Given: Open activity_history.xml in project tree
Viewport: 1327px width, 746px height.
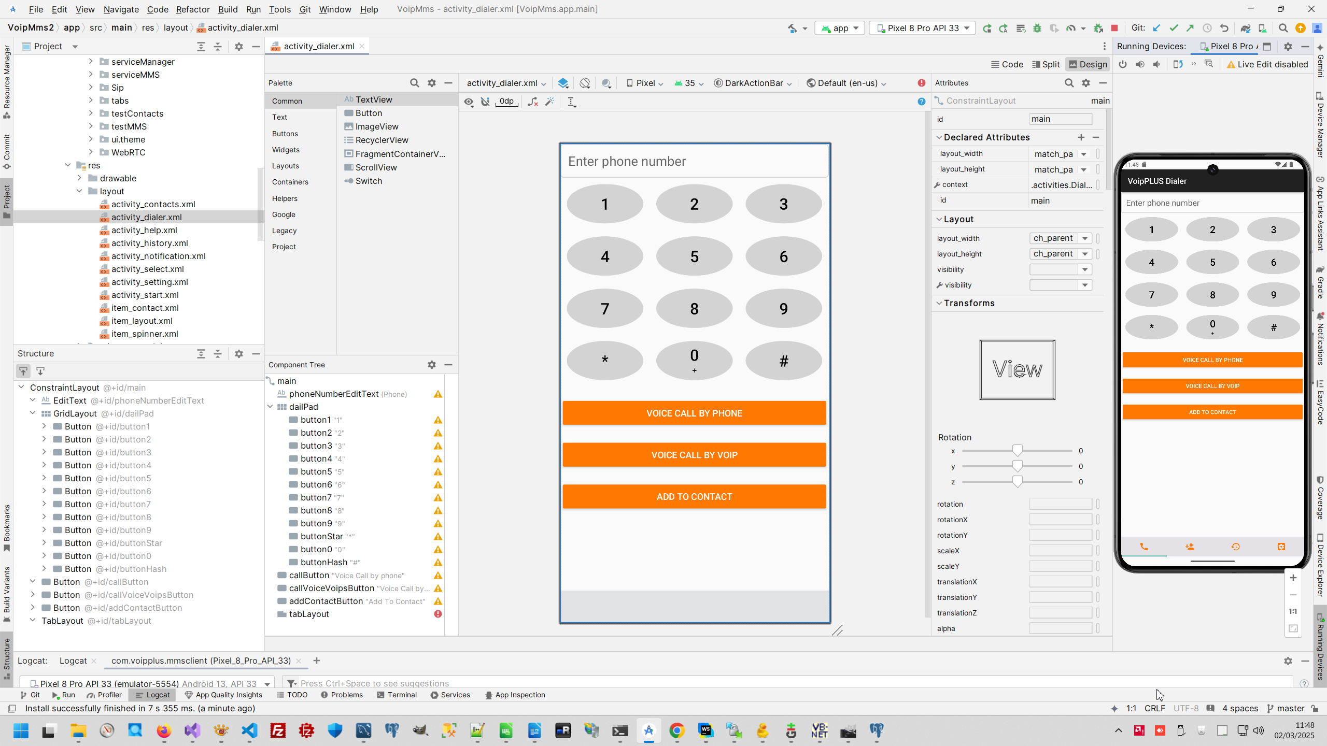Looking at the screenshot, I should [149, 243].
